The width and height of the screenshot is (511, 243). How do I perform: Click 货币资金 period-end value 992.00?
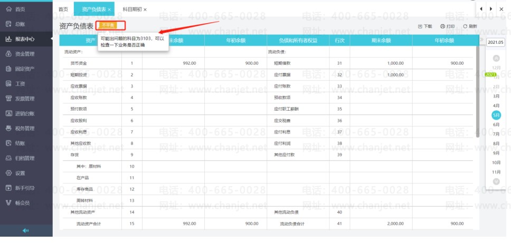[x=189, y=63]
